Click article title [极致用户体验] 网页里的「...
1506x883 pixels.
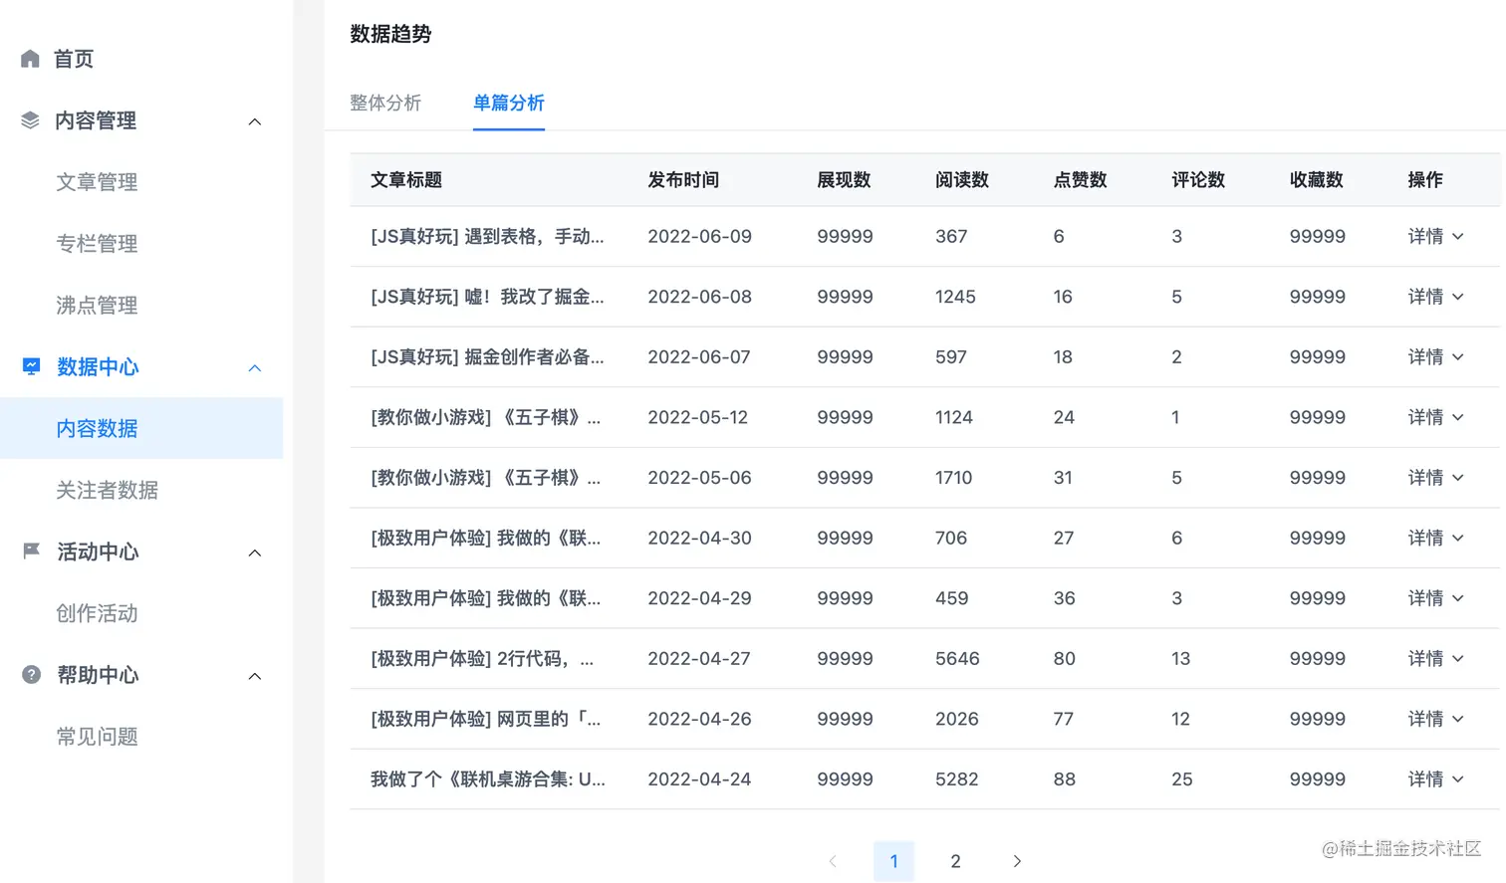[486, 719]
